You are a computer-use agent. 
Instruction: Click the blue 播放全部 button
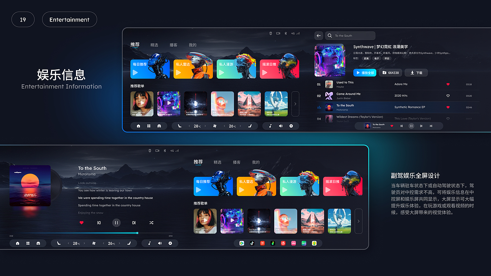[365, 72]
